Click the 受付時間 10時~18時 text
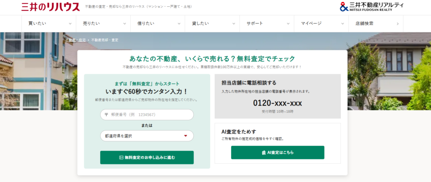The image size is (431, 182). point(277,112)
